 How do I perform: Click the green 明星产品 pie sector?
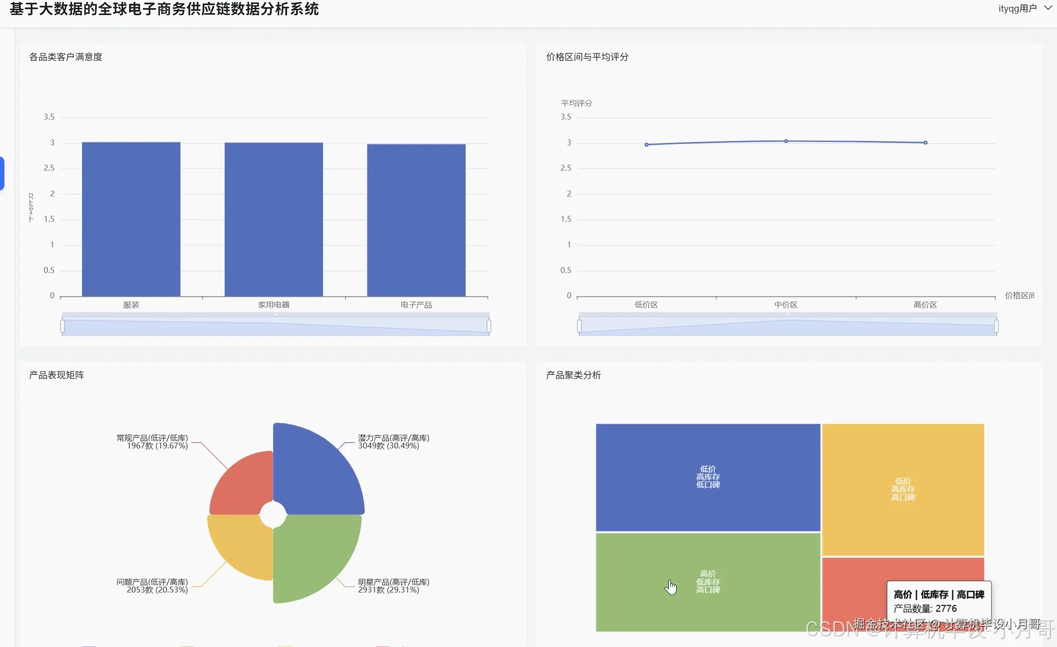[x=313, y=554]
